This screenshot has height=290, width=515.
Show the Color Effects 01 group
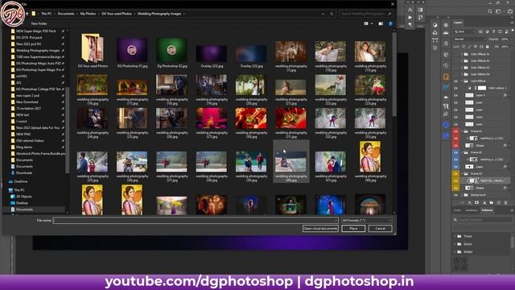click(x=455, y=54)
